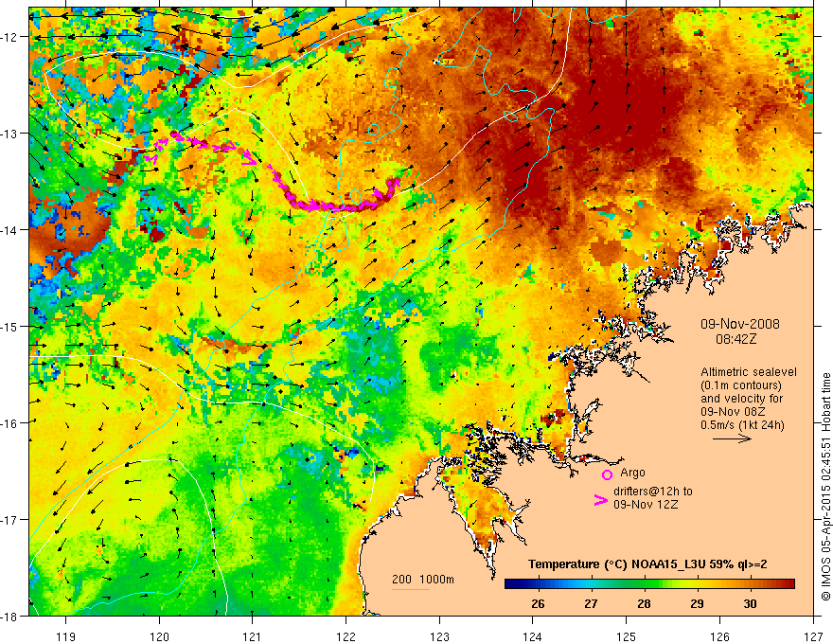Screen dimensions: 833x644
Task: Click longitude axis label 121
Action: pos(253,636)
